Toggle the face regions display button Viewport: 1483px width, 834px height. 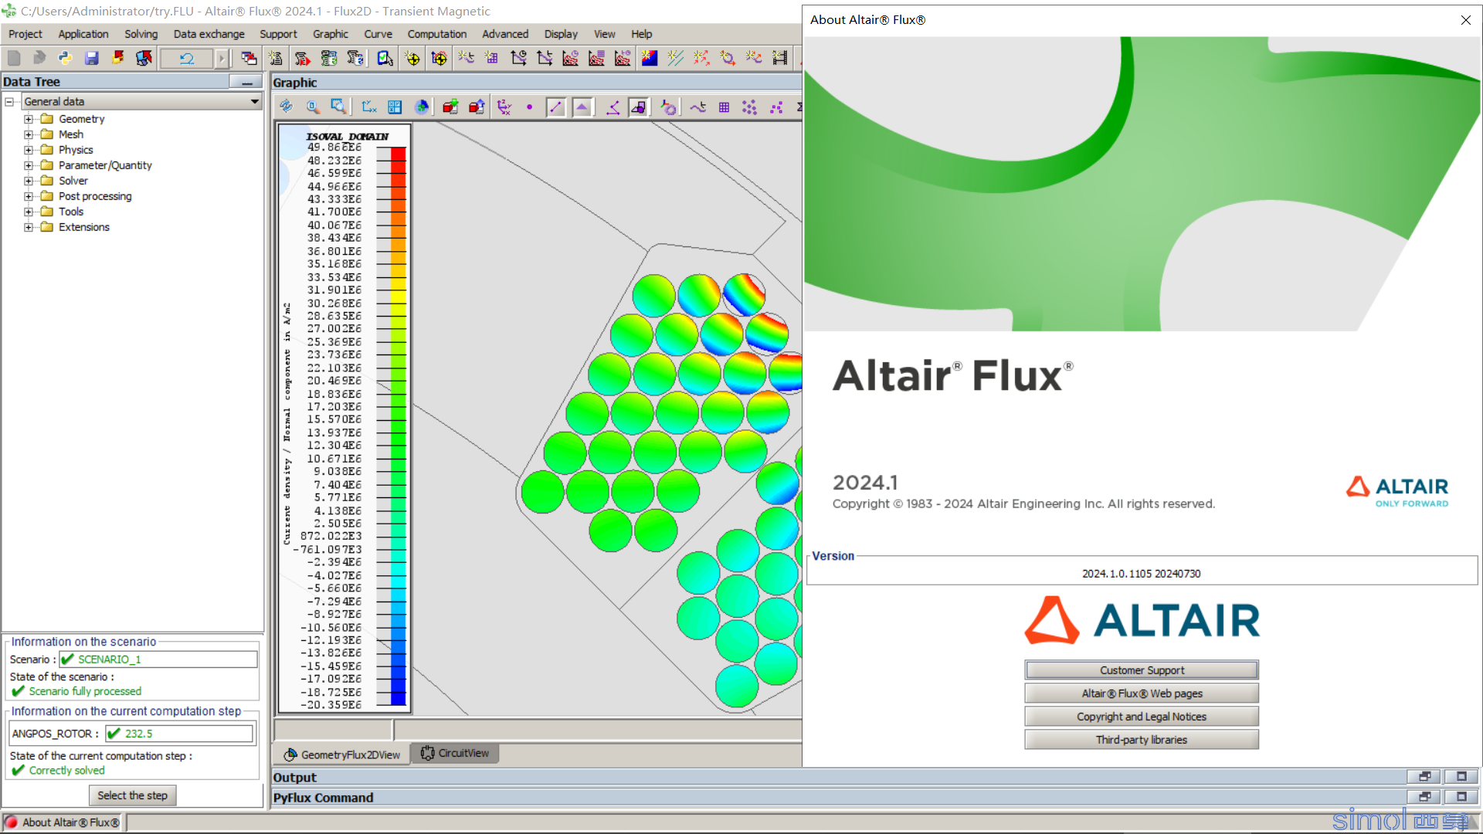coord(639,107)
